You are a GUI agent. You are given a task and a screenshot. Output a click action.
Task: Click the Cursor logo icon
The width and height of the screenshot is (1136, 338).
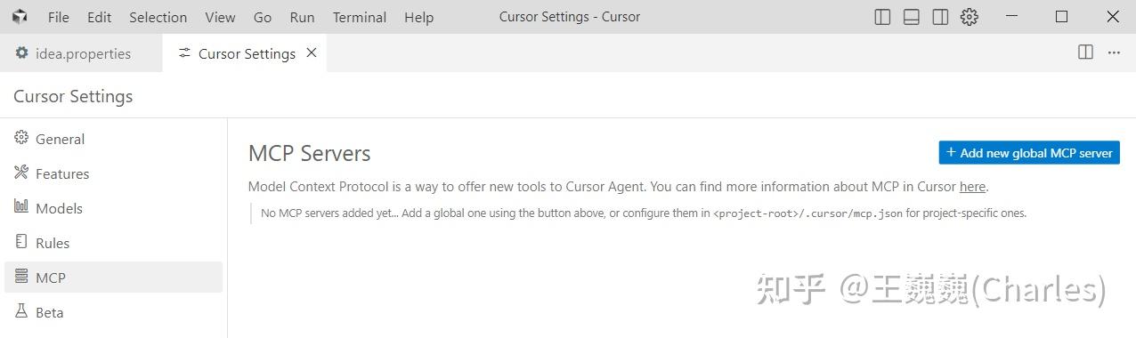click(x=20, y=17)
